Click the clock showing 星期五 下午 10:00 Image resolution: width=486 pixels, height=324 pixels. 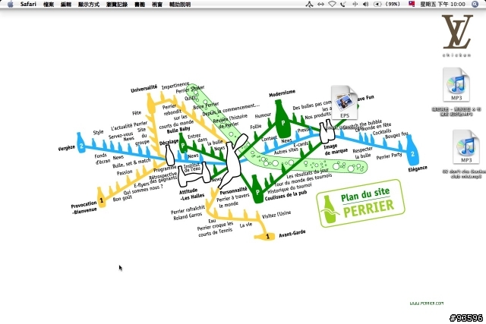pos(442,4)
